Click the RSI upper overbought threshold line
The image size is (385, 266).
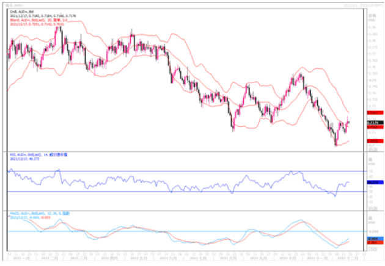pos(183,171)
